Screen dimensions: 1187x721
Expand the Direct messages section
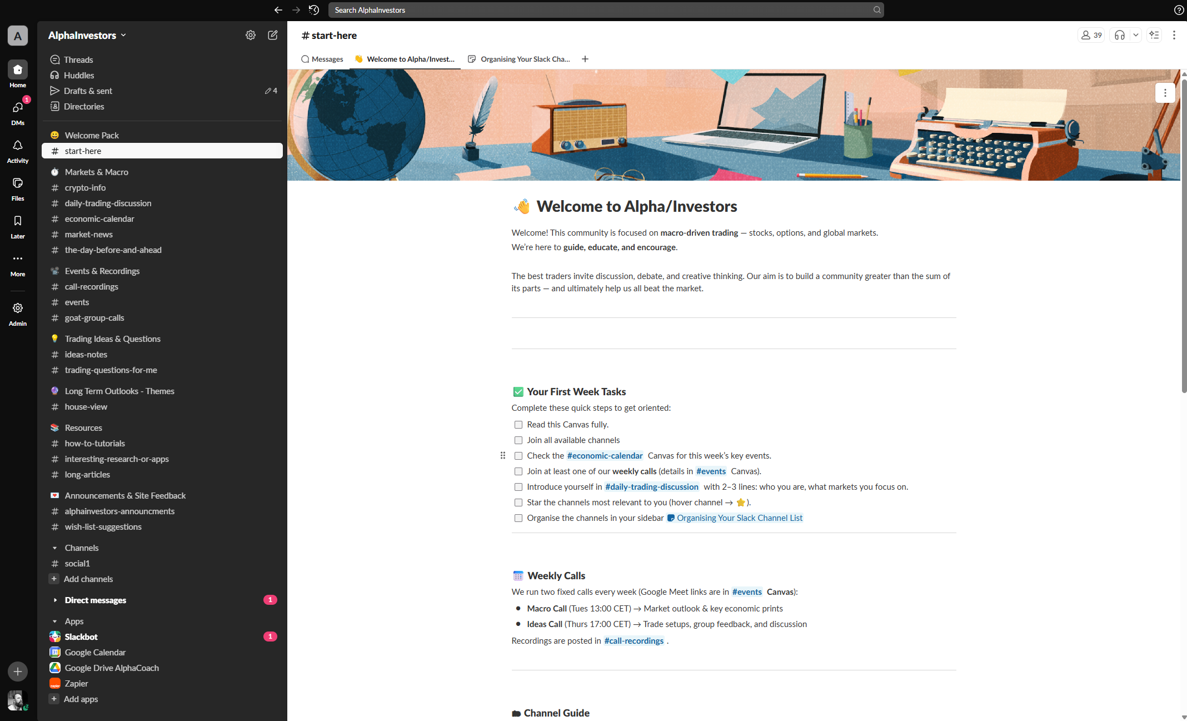point(55,600)
